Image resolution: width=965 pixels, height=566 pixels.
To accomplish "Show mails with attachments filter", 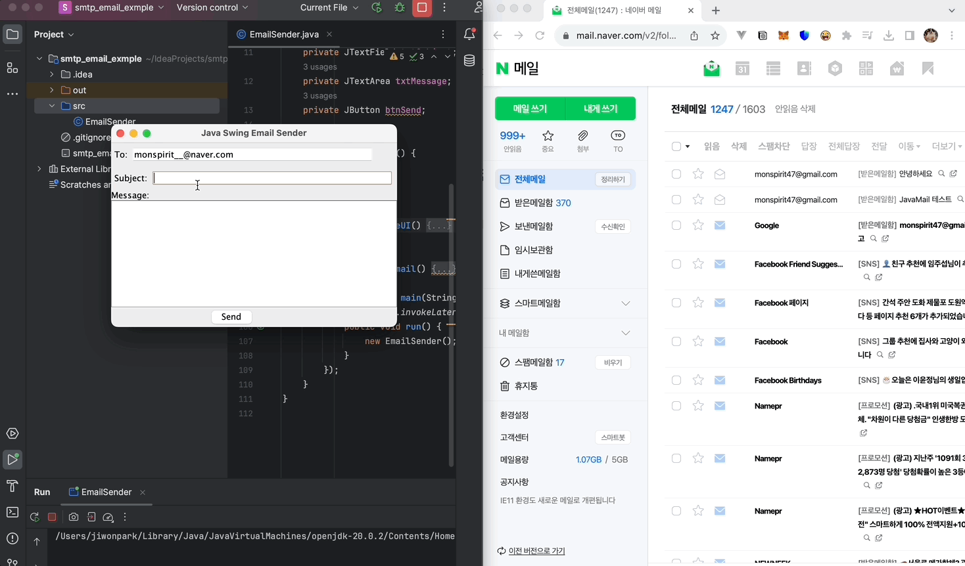I will (583, 141).
